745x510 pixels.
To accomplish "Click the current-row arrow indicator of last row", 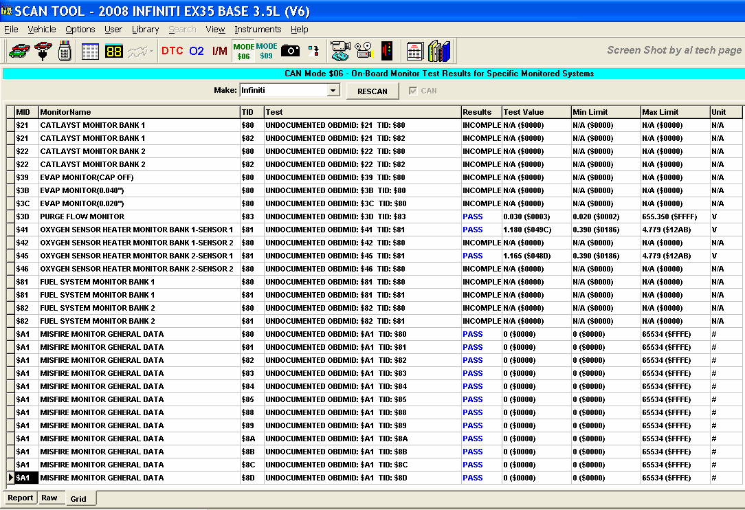I will [10, 478].
